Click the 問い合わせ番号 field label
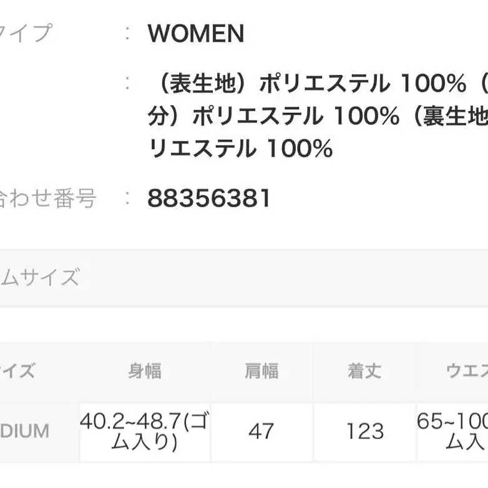The height and width of the screenshot is (488, 488). tap(47, 199)
